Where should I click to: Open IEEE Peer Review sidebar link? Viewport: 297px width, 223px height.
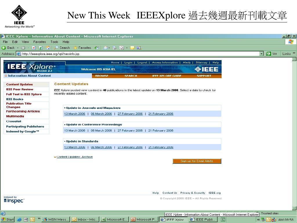20,89
